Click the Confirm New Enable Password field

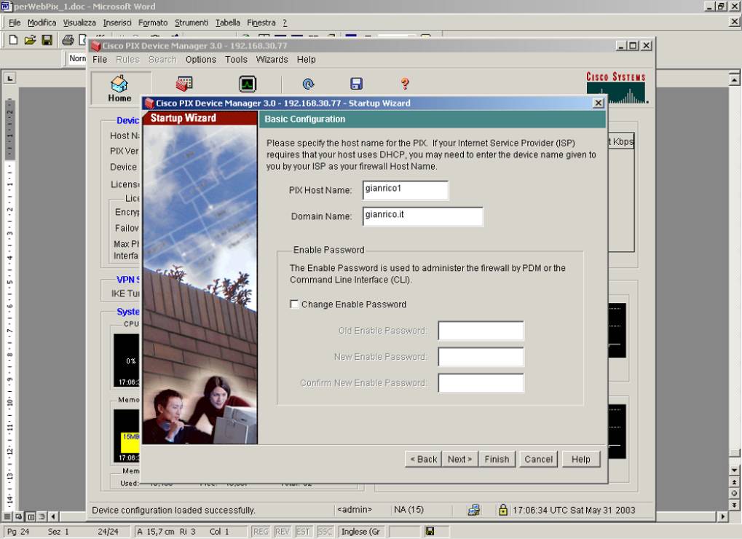coord(481,383)
